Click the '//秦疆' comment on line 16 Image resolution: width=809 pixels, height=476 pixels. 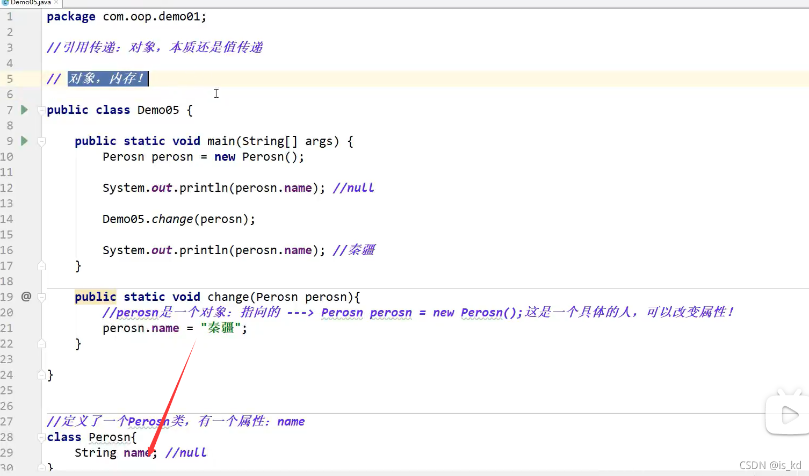(x=354, y=250)
